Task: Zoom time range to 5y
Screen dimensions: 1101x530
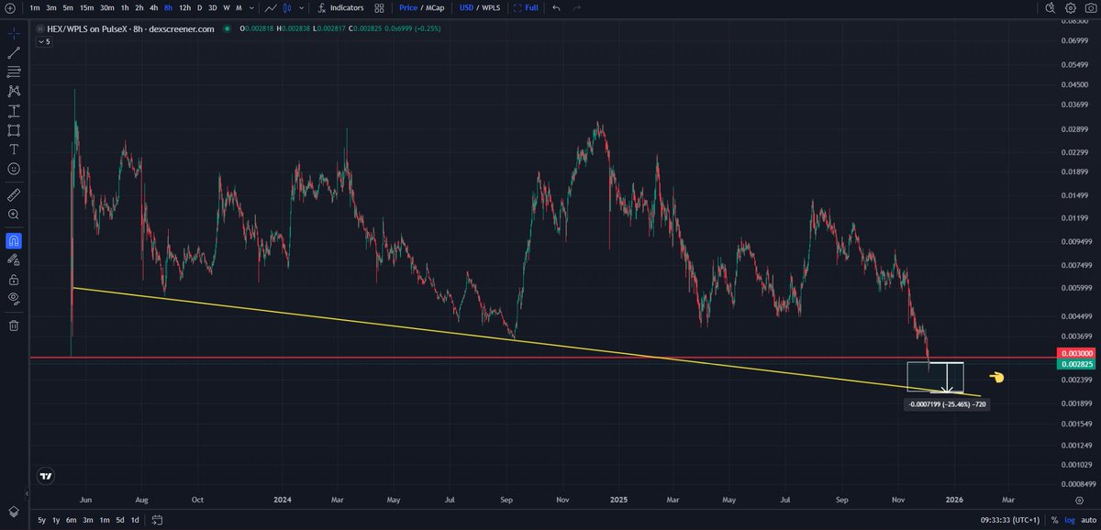Action: point(42,520)
